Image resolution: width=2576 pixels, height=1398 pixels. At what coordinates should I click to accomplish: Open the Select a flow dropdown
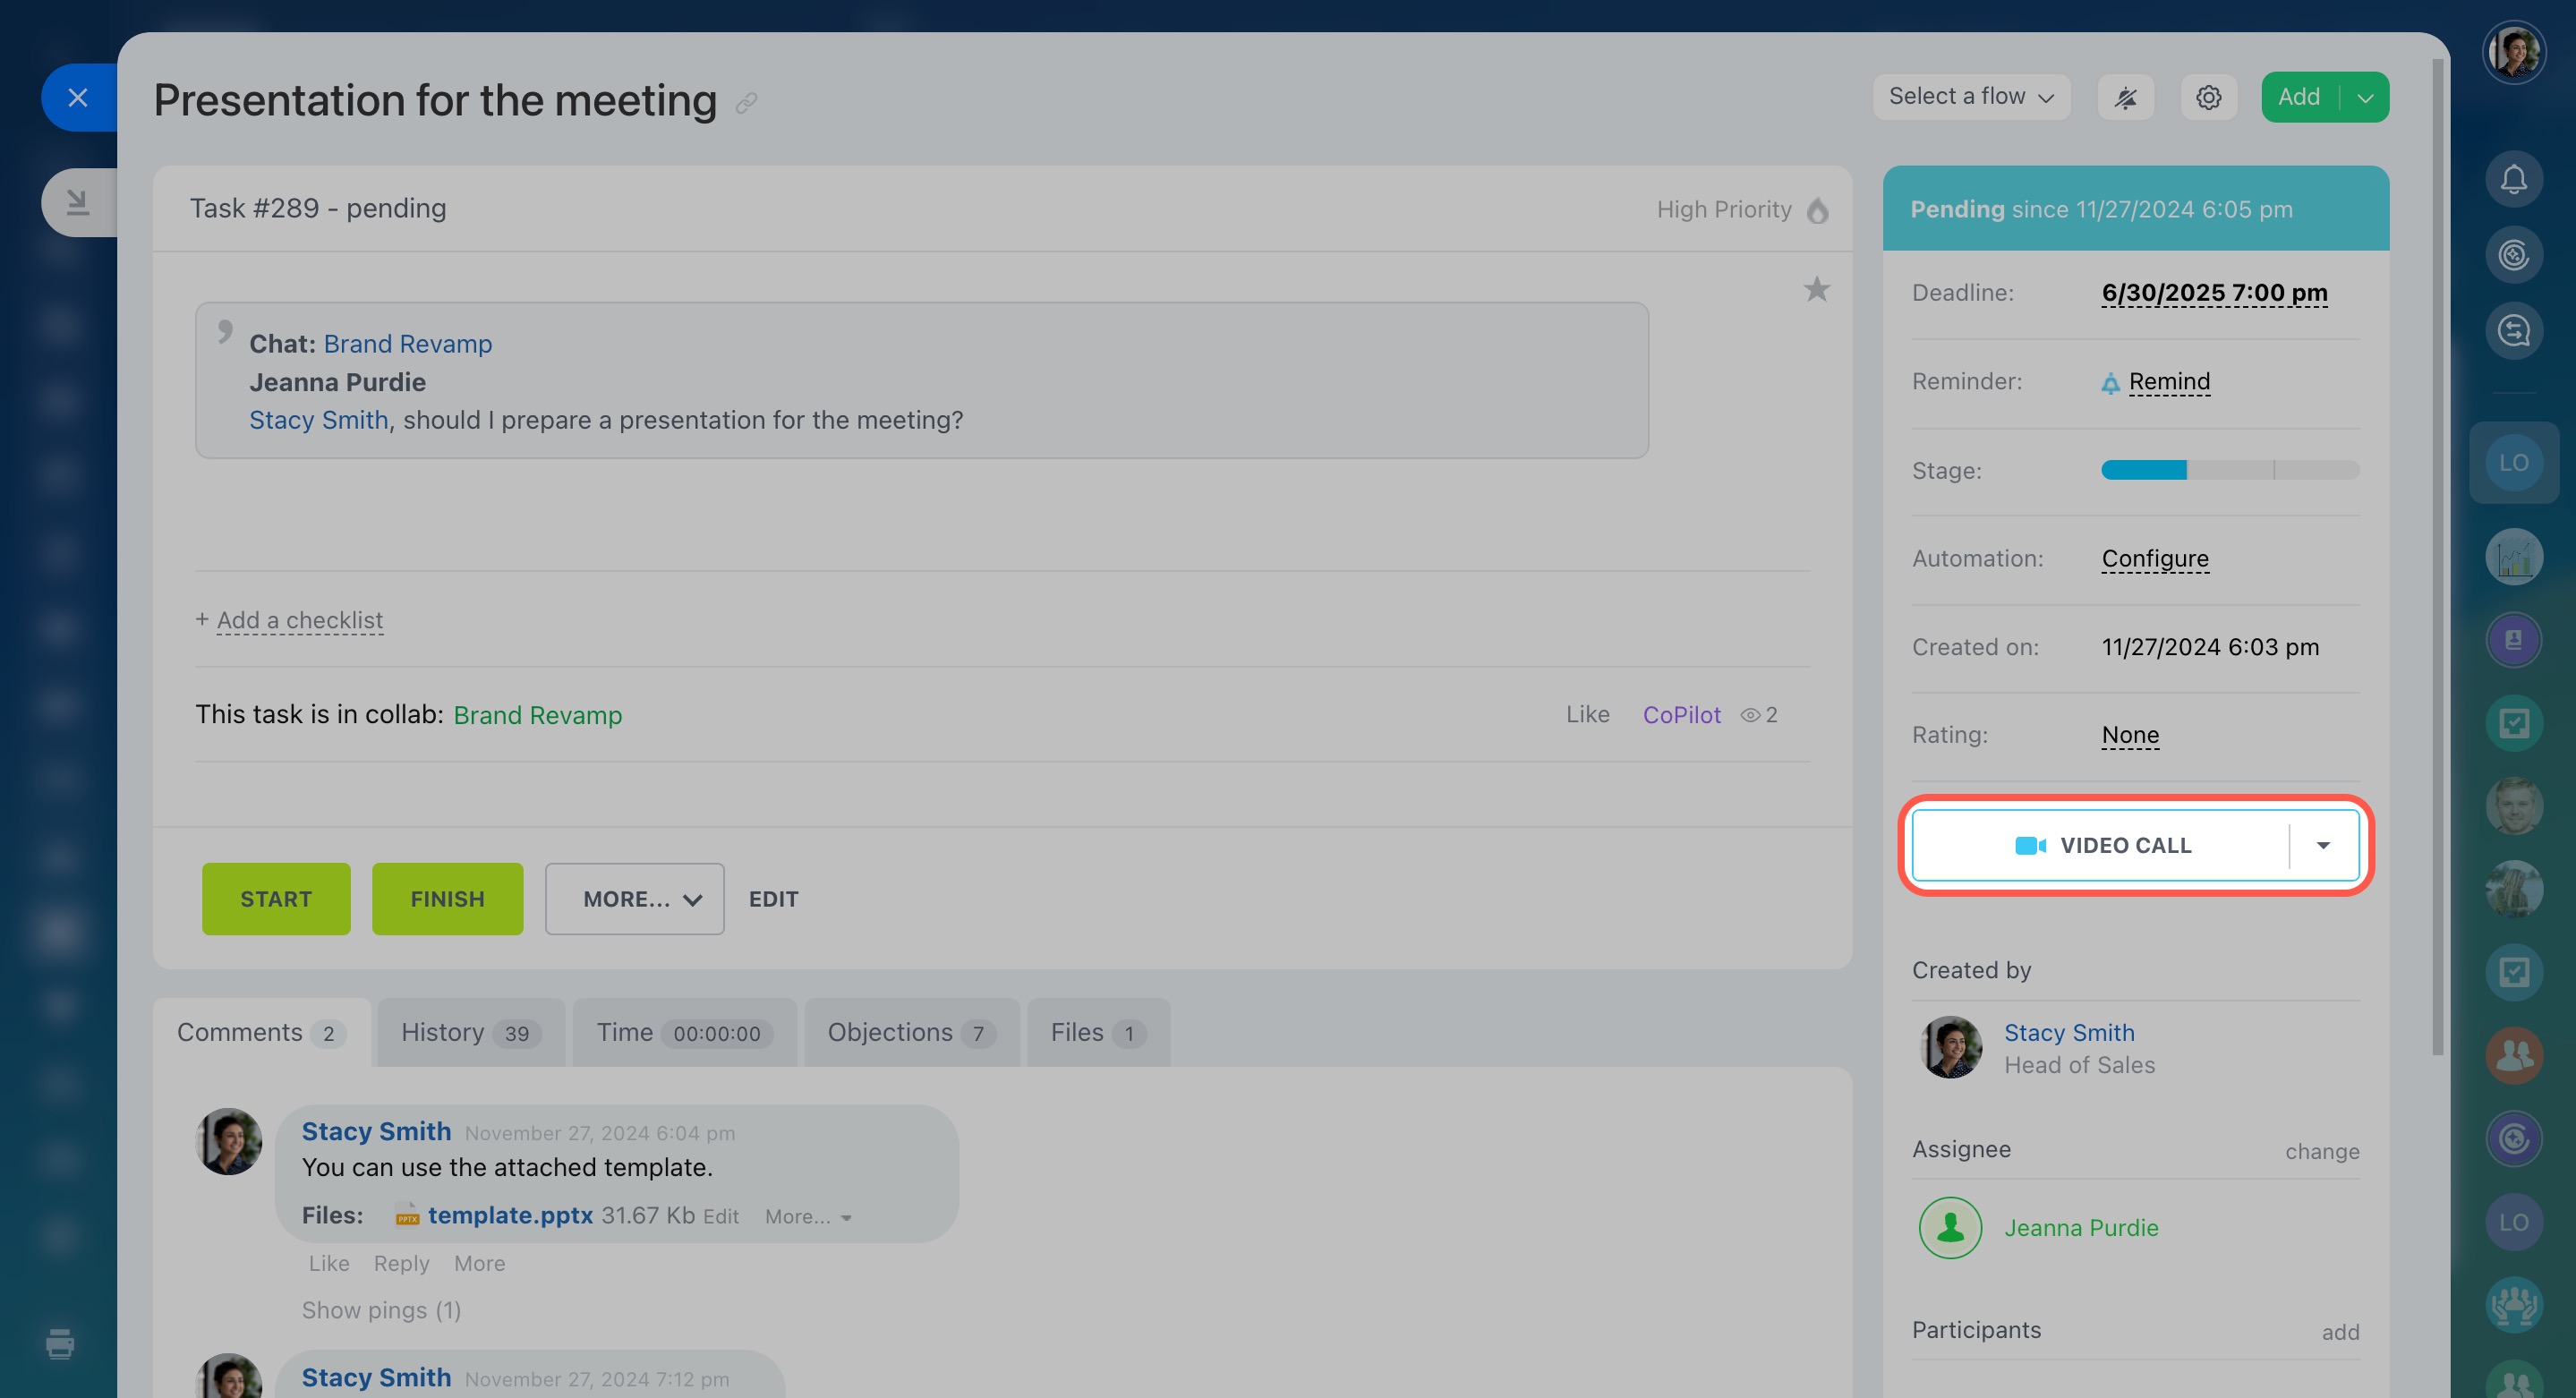pos(1971,97)
